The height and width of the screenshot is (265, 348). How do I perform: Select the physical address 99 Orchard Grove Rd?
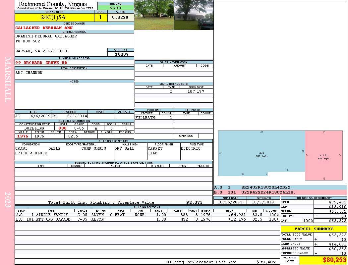click(x=41, y=63)
